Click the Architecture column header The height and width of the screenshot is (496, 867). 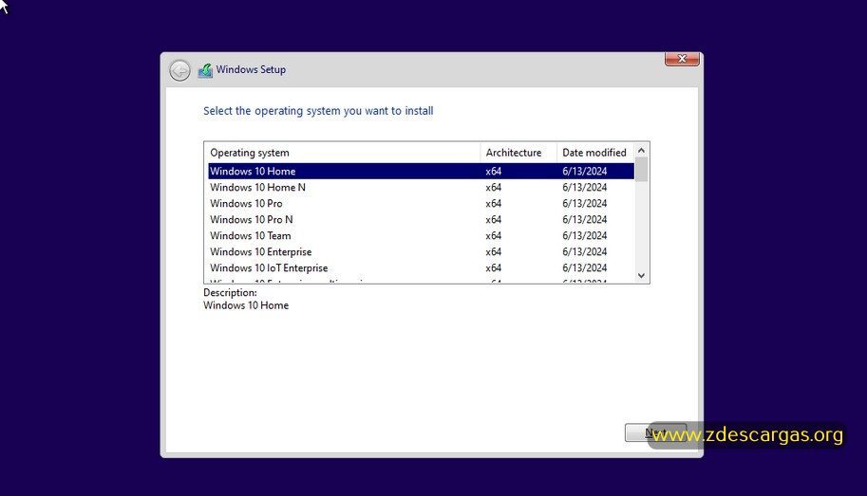[x=518, y=153]
